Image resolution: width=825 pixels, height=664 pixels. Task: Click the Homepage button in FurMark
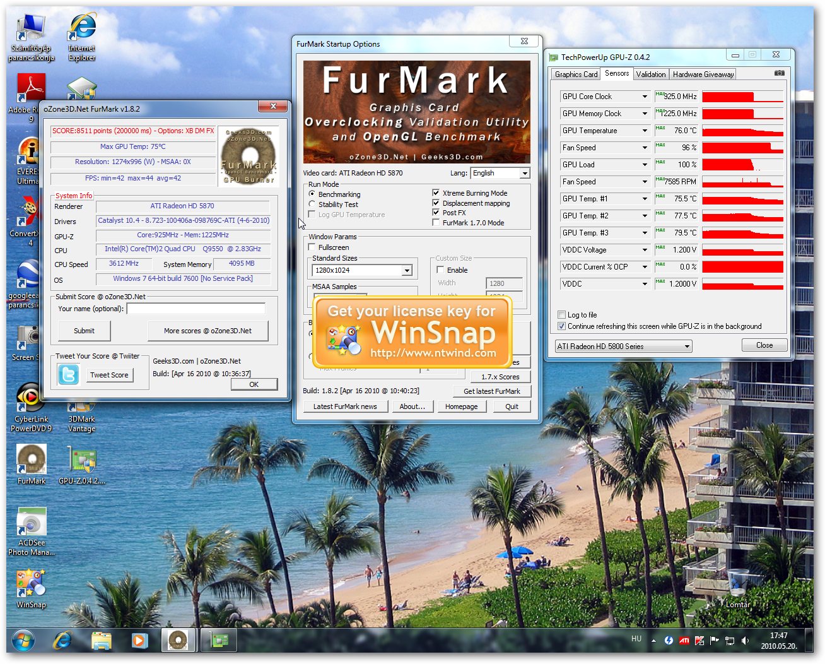click(462, 406)
